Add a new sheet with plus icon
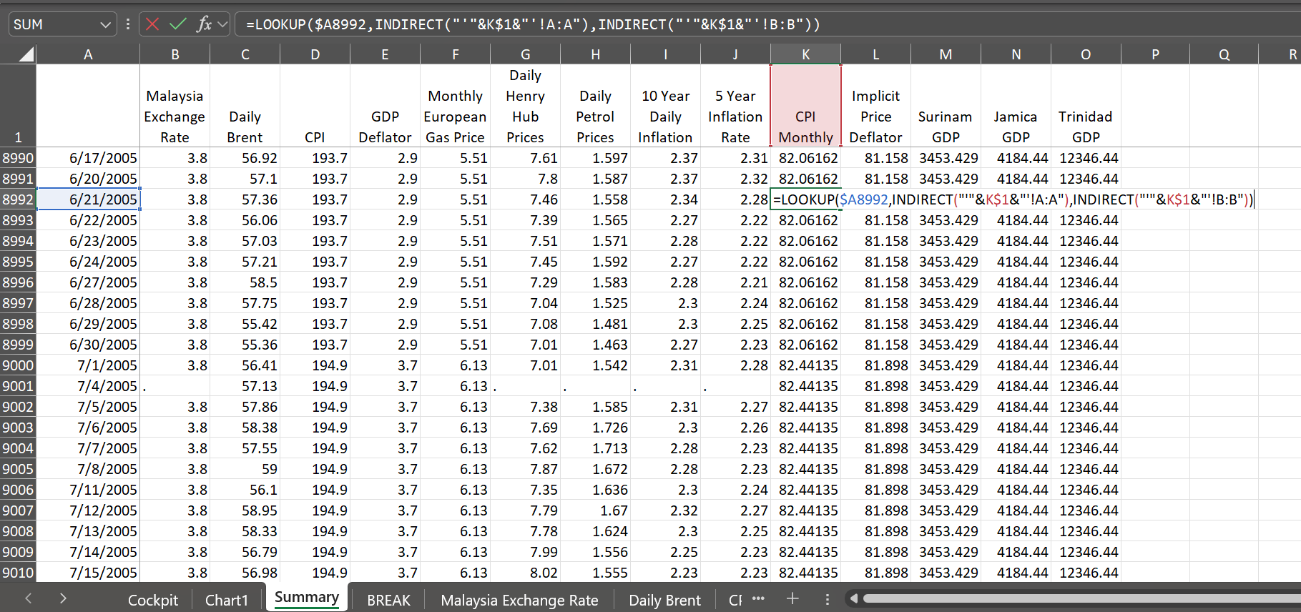This screenshot has width=1301, height=612. click(792, 599)
